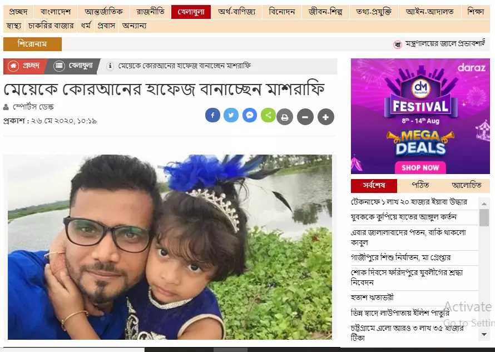Click the Twitter share icon
This screenshot has width=495, height=352.
coord(231,115)
